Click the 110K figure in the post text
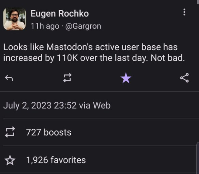The image size is (199, 174). [67, 58]
